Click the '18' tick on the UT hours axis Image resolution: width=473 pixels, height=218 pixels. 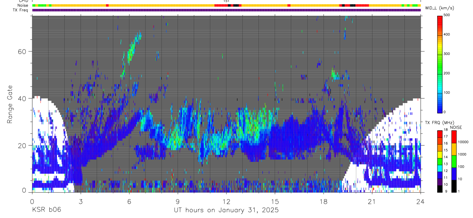coord(323,201)
